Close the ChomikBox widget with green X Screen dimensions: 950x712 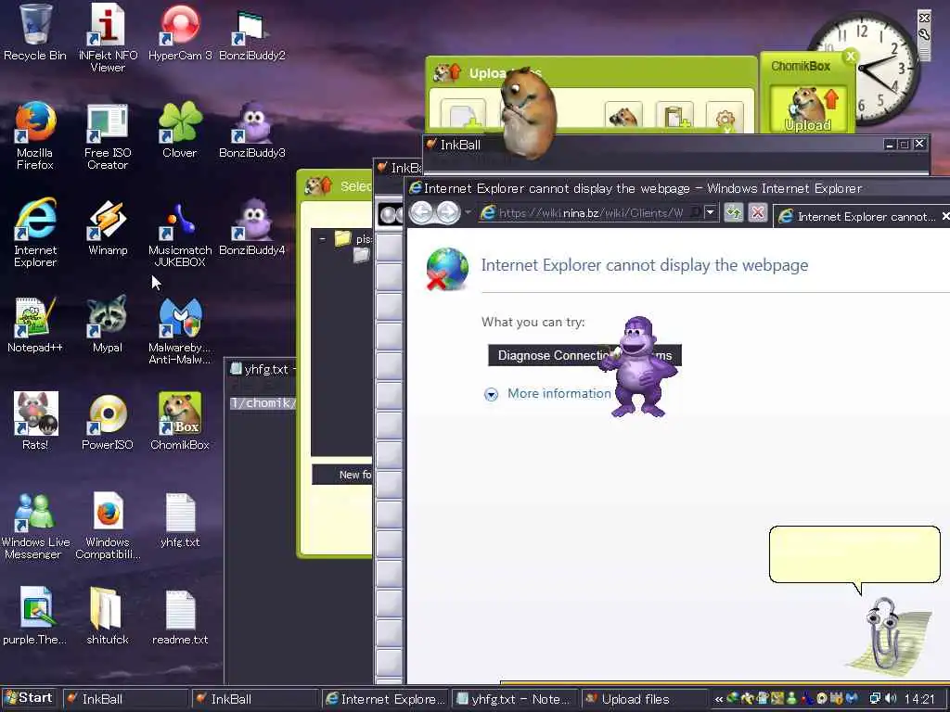(851, 57)
